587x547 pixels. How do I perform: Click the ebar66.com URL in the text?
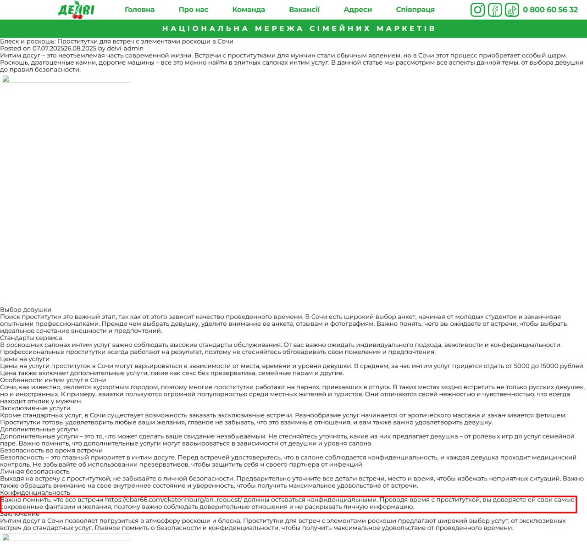pos(173,500)
